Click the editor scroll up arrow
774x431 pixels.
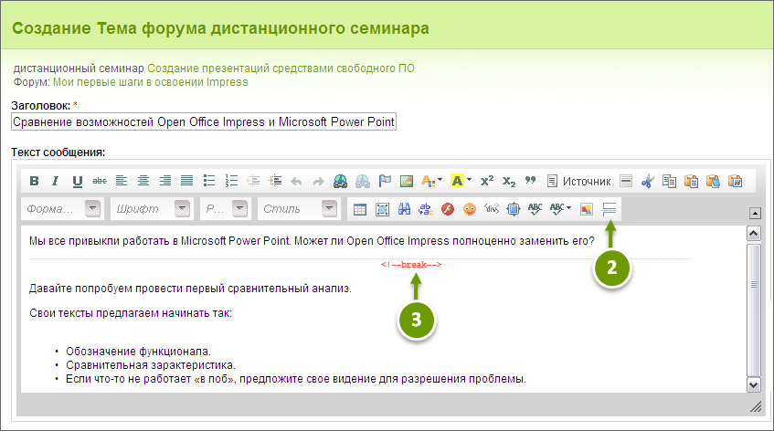point(754,233)
